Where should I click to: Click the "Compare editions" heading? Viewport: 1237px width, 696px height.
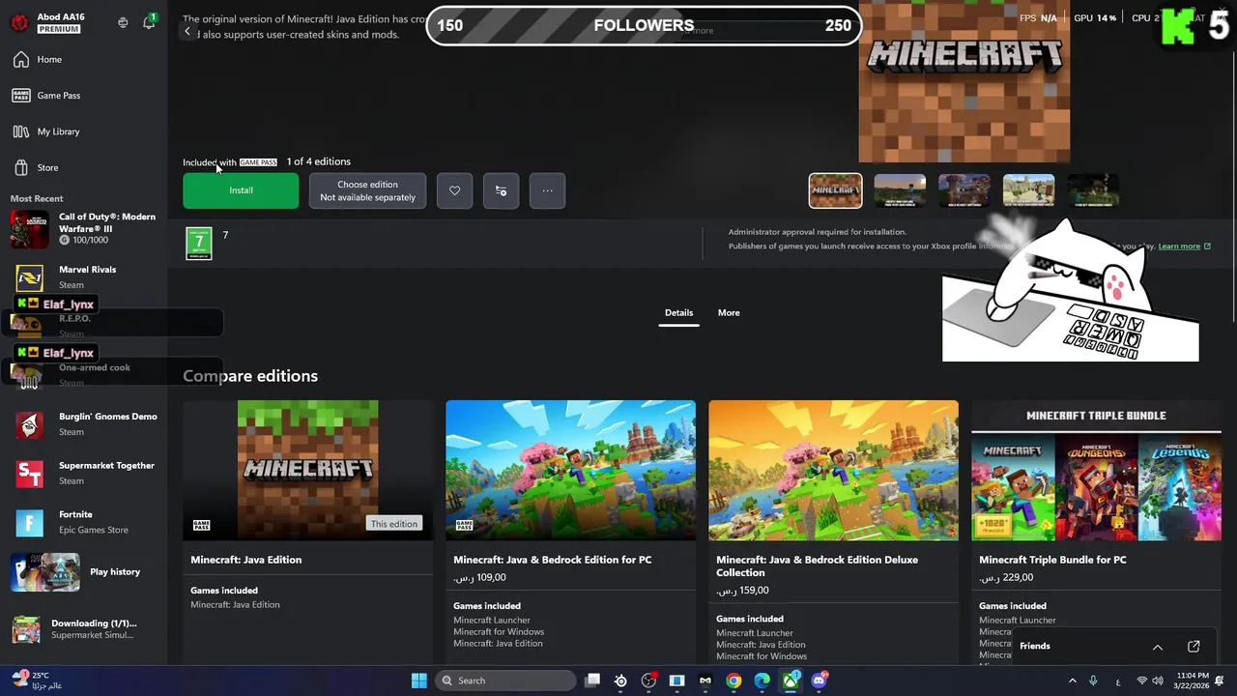250,376
